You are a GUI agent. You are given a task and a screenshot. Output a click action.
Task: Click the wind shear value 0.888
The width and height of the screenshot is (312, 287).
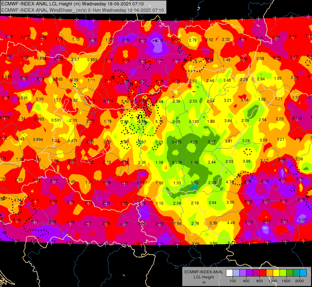tap(41, 58)
